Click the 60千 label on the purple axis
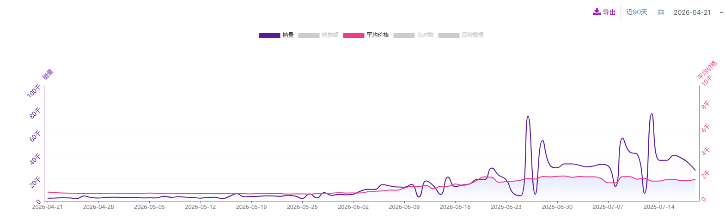This screenshot has width=725, height=219. [x=35, y=136]
